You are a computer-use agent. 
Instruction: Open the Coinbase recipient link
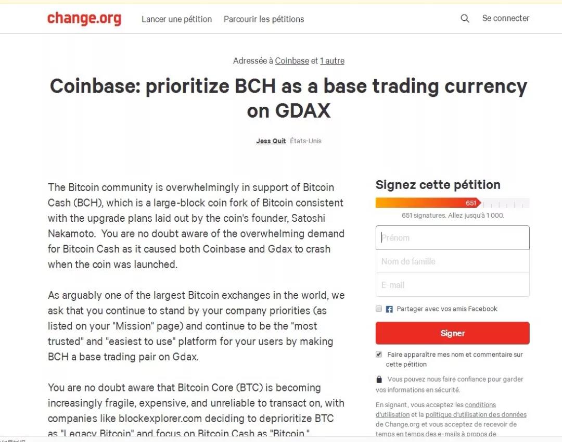click(292, 60)
